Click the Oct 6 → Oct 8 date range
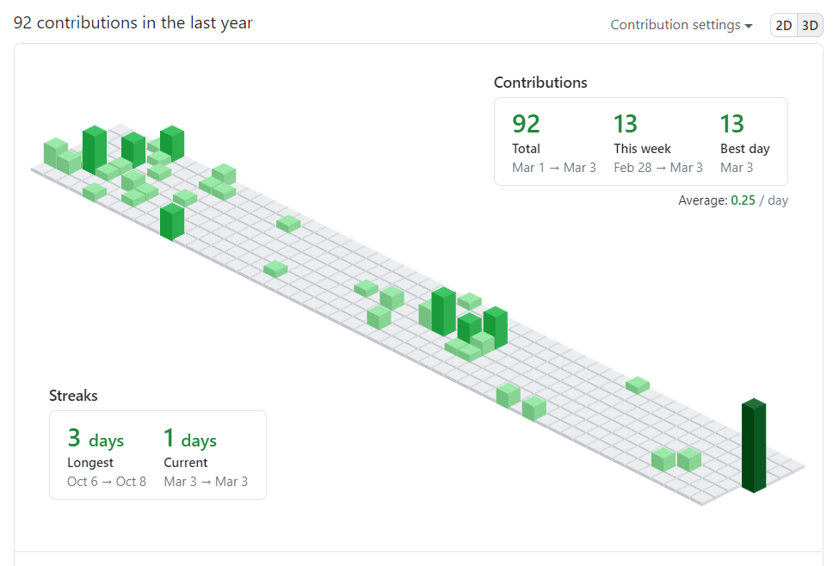 (107, 482)
